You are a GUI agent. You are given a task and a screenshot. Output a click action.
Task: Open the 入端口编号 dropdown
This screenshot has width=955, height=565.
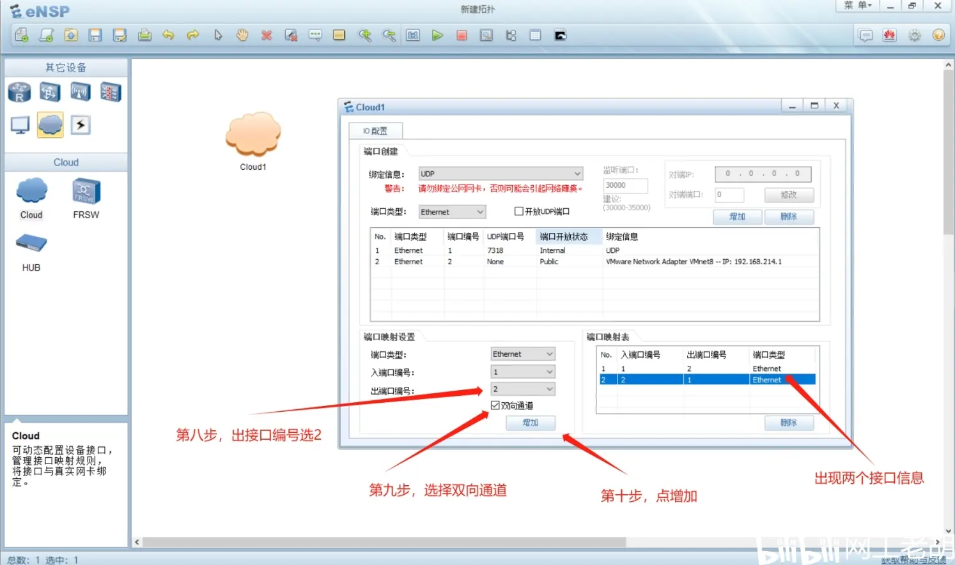pyautogui.click(x=523, y=372)
